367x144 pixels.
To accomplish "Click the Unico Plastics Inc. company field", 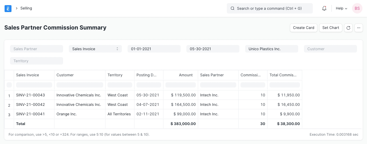I will click(x=272, y=49).
